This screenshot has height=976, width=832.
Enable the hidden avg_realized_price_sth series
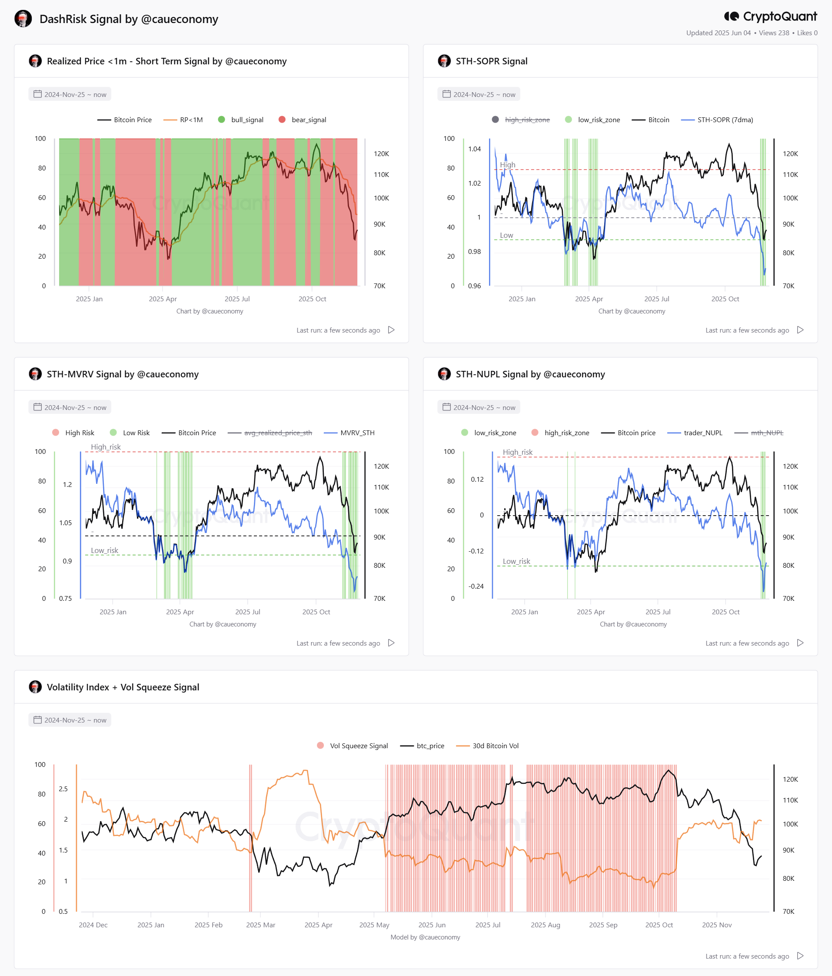(x=270, y=433)
